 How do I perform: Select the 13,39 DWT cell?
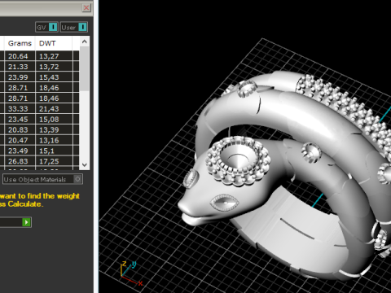click(54, 130)
